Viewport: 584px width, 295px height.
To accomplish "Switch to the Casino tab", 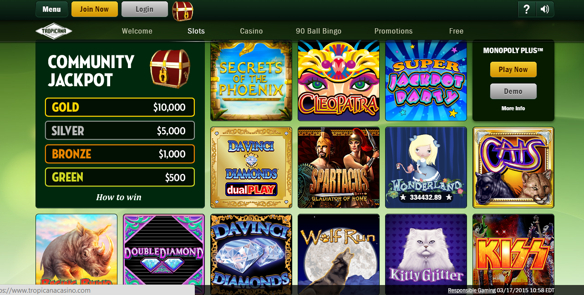I will (x=251, y=31).
